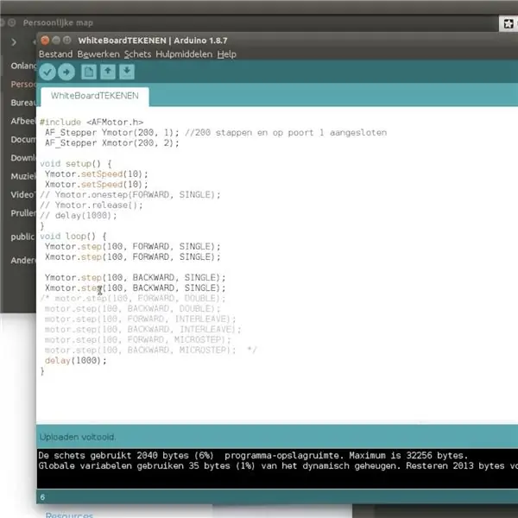
Task: Click the console output message area
Action: 277,468
